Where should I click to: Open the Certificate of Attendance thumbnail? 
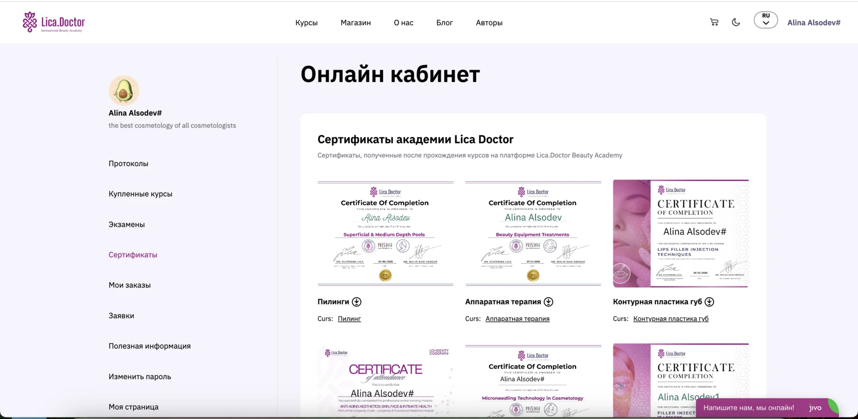(386, 380)
